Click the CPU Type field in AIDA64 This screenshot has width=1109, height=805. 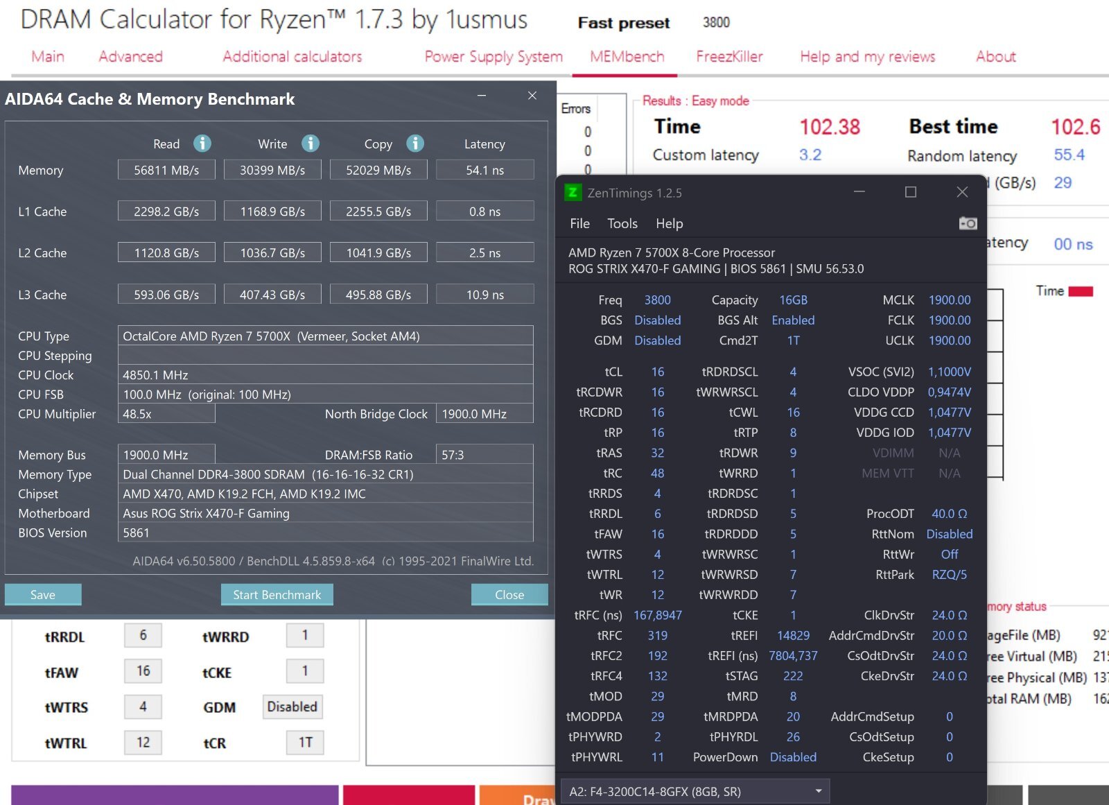pyautogui.click(x=325, y=336)
